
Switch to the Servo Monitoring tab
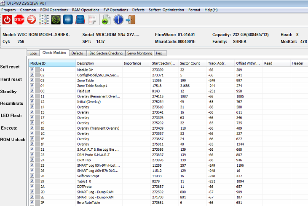click(139, 53)
